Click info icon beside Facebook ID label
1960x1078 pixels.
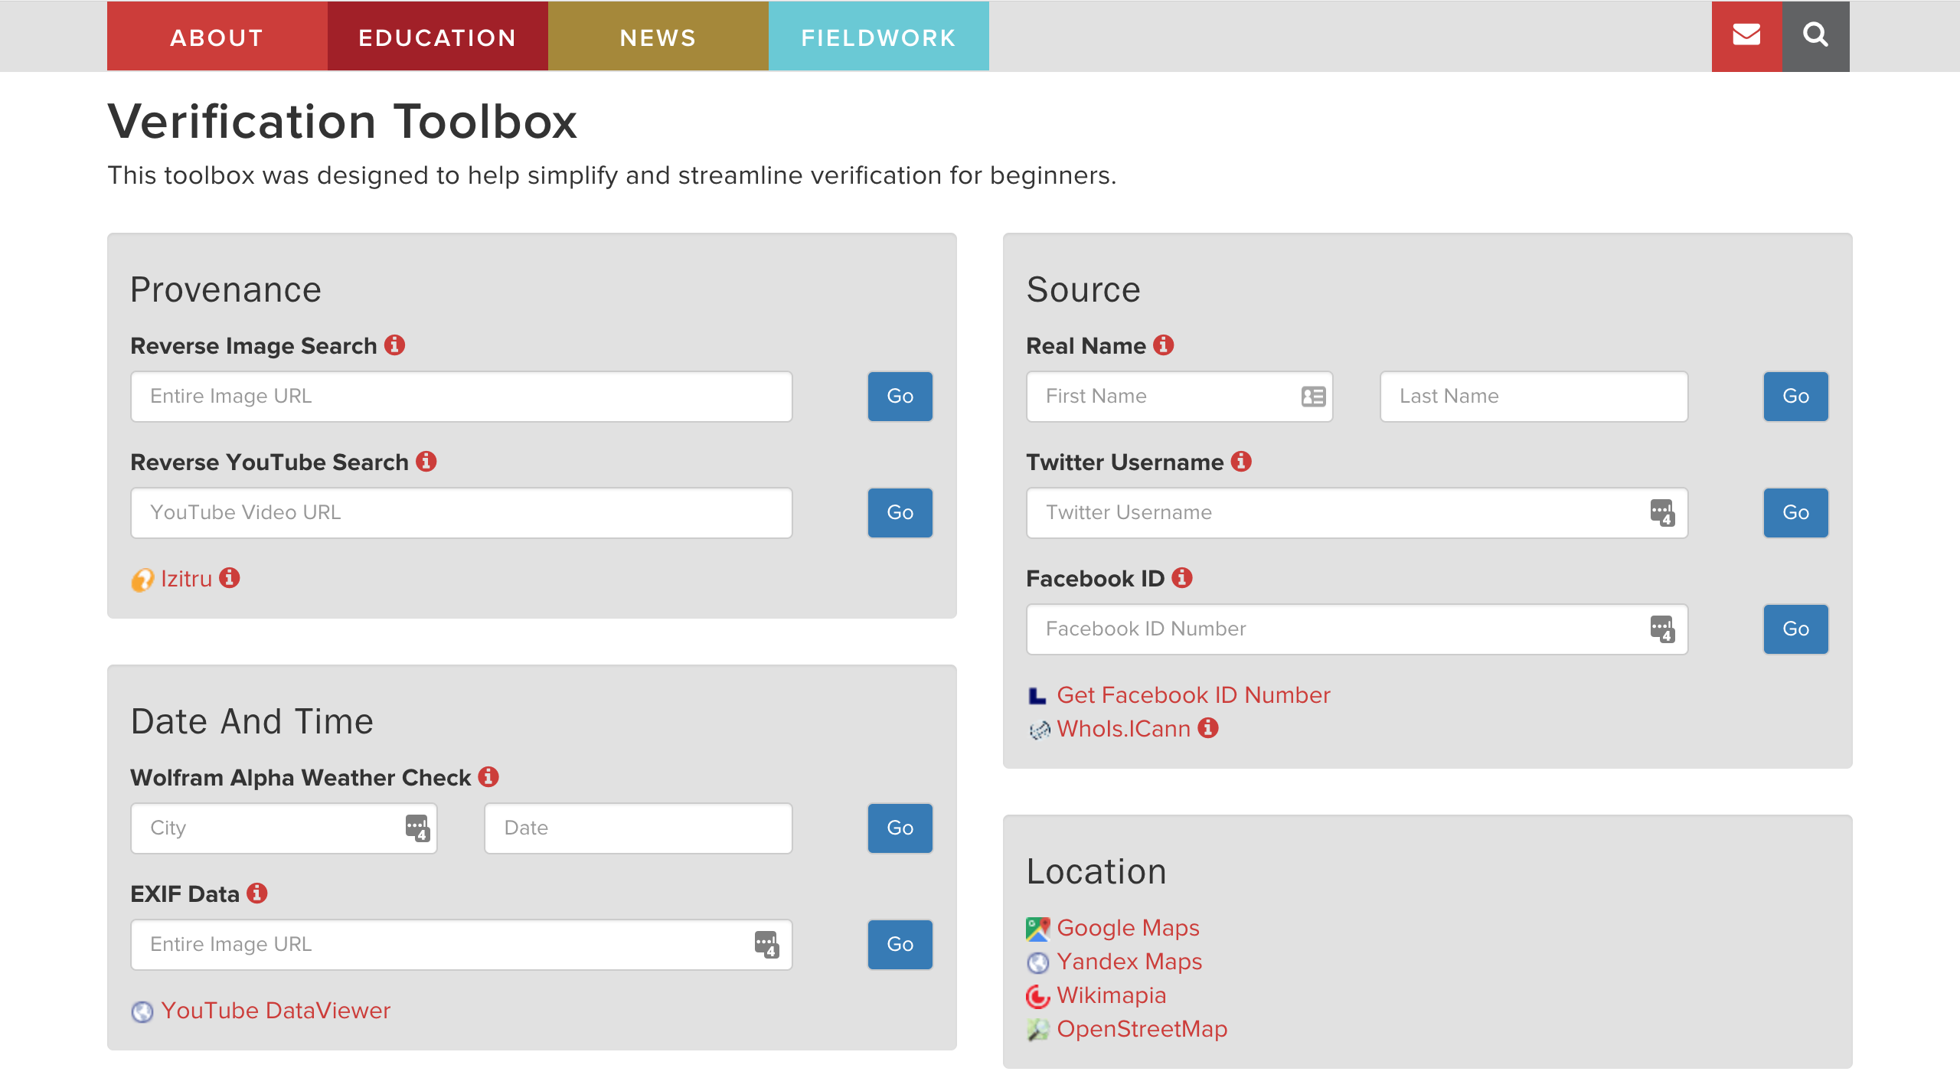tap(1182, 578)
